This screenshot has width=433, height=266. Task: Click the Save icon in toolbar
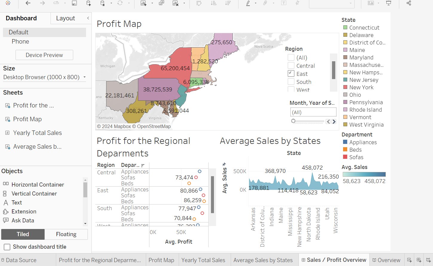coord(74,3)
